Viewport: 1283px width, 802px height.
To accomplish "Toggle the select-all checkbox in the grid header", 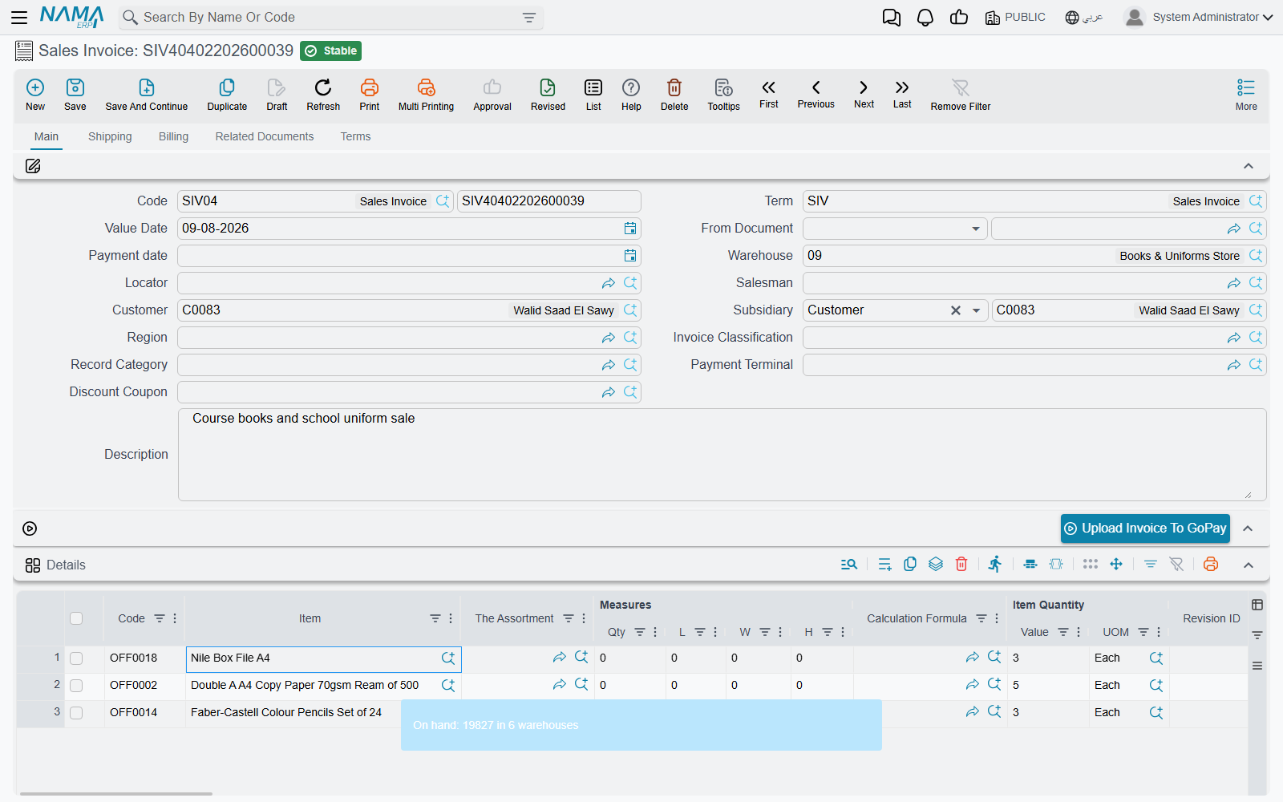I will [76, 618].
